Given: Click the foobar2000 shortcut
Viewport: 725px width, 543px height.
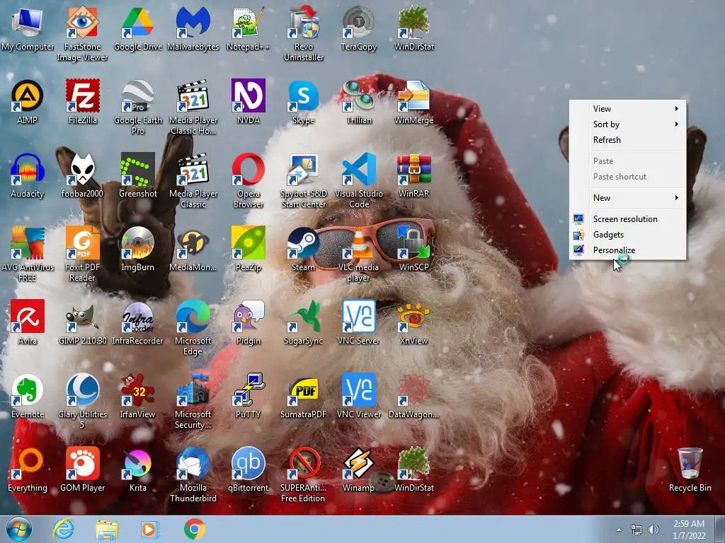Looking at the screenshot, I should (x=82, y=176).
